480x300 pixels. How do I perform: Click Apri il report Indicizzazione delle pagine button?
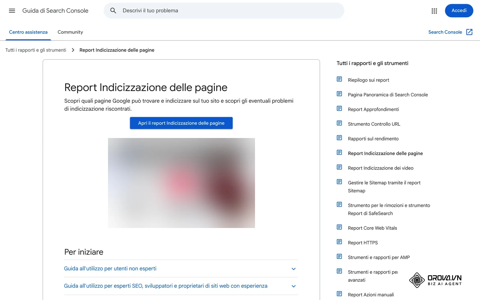[x=181, y=123]
